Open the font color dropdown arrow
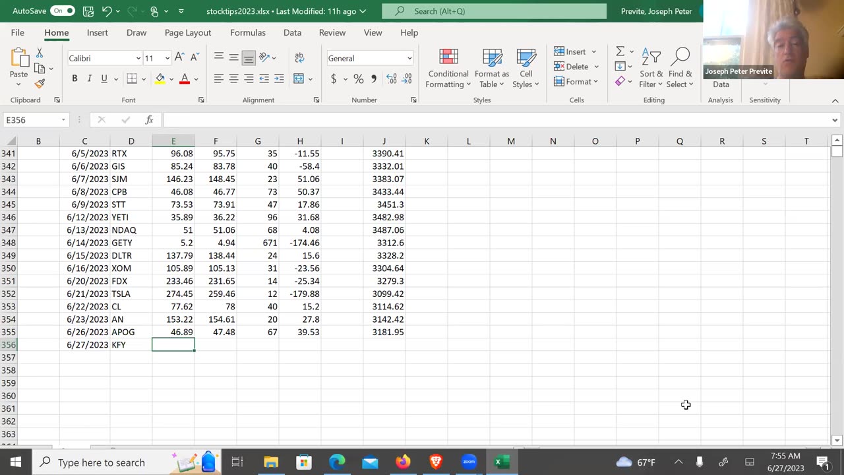844x475 pixels. pos(196,79)
